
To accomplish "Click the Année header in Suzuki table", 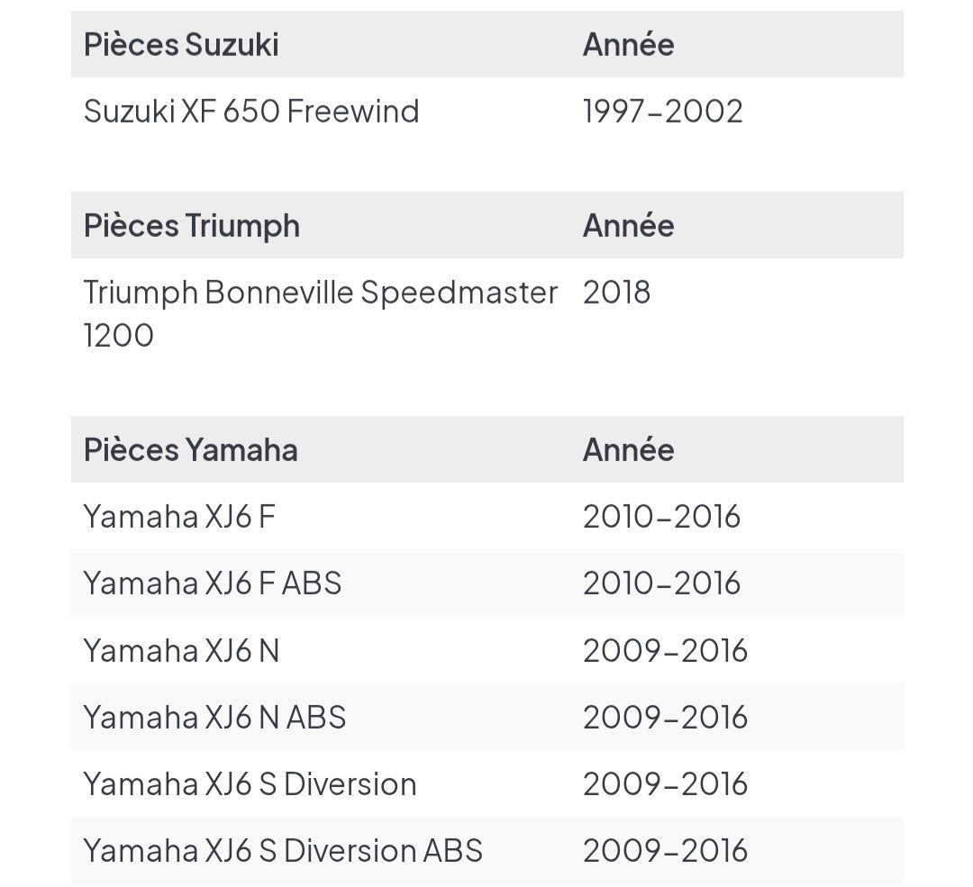I will (x=628, y=44).
